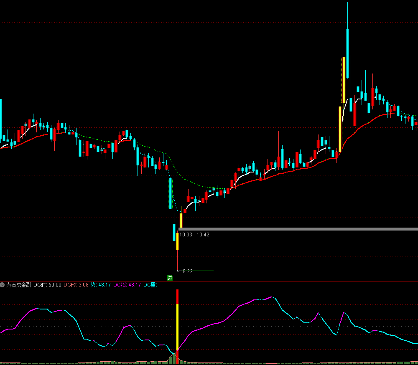This screenshot has height=365, width=418.
Task: Click the green volume hump under signal bar
Action: point(173,358)
